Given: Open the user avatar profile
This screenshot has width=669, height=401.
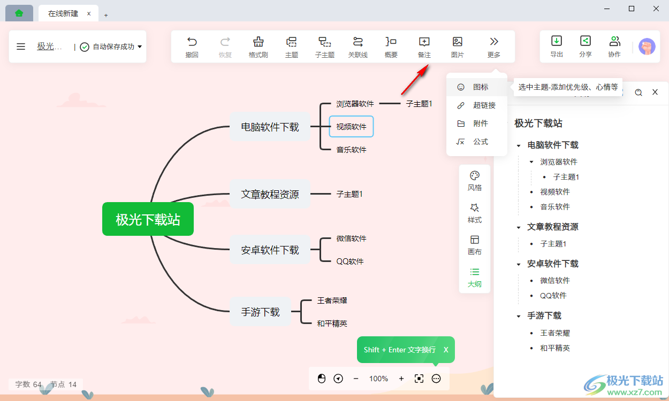Looking at the screenshot, I should click(x=647, y=47).
